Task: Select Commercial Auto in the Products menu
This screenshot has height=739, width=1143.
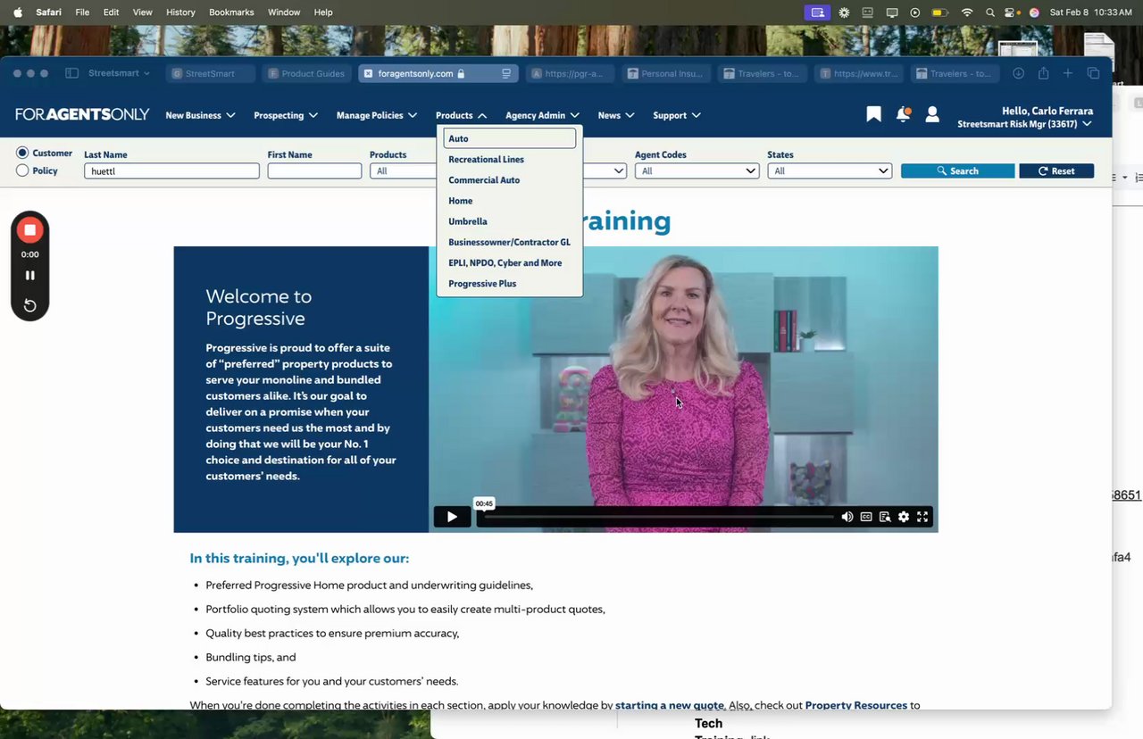Action: click(484, 180)
